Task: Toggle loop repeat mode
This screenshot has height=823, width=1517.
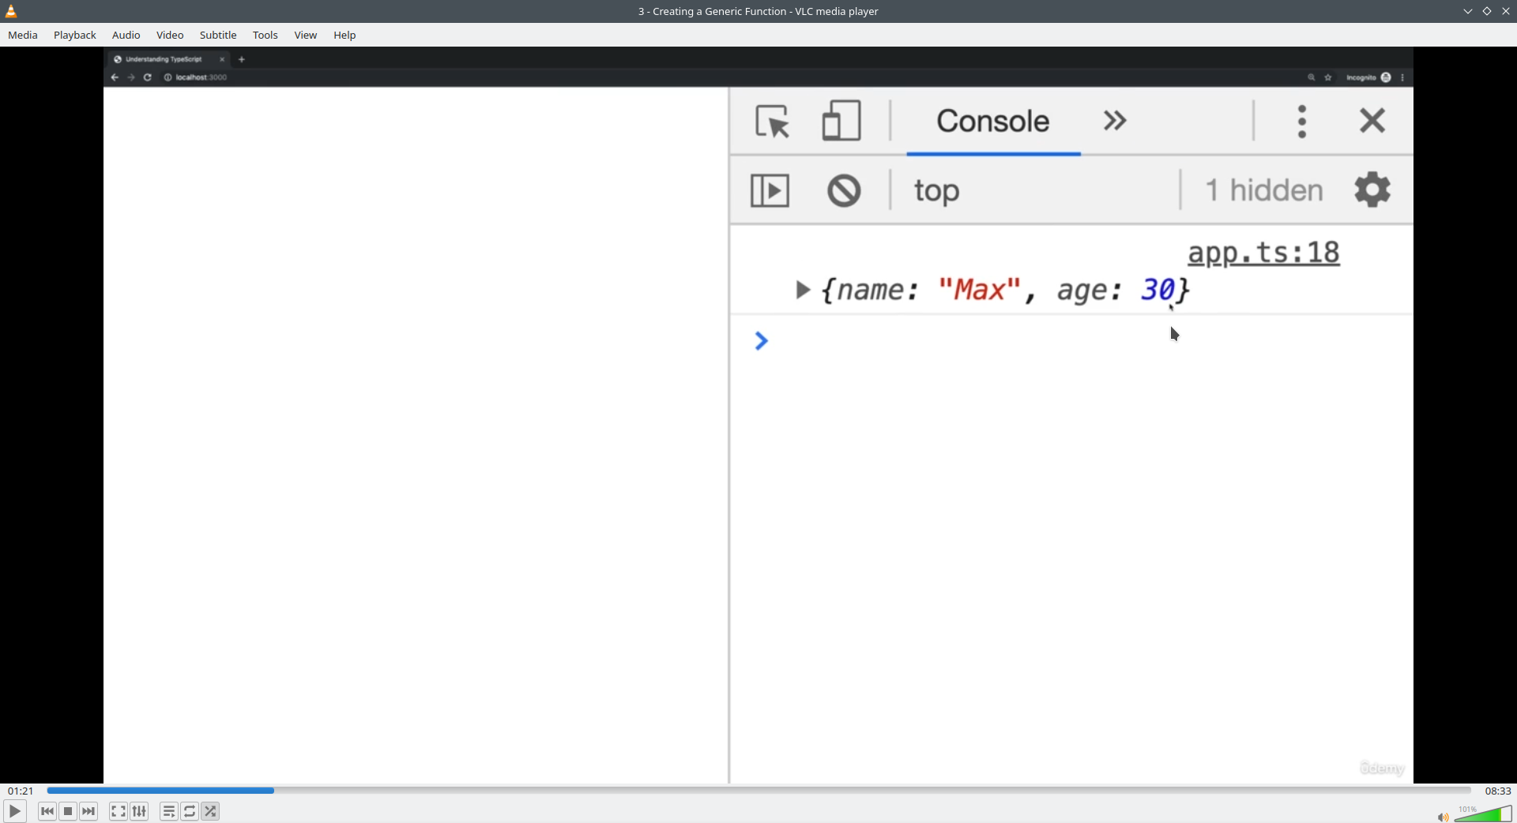Action: coord(190,811)
